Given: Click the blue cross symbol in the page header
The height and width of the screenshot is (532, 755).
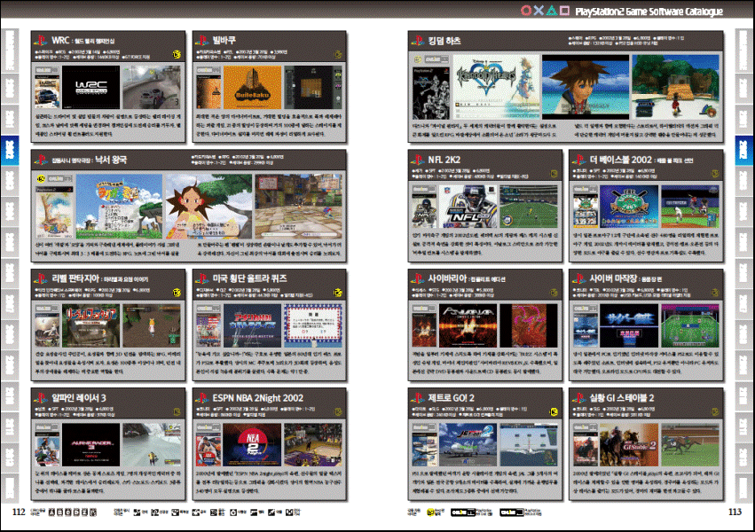Looking at the screenshot, I should (539, 10).
